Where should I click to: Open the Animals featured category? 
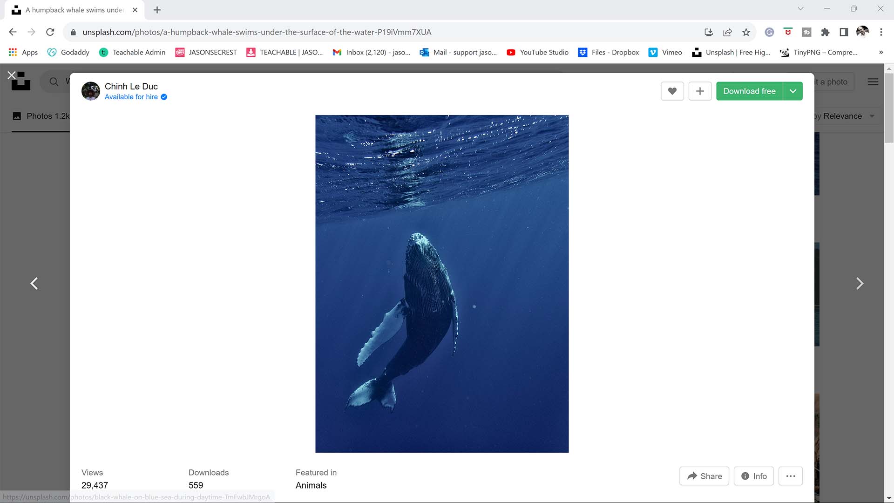pyautogui.click(x=311, y=485)
